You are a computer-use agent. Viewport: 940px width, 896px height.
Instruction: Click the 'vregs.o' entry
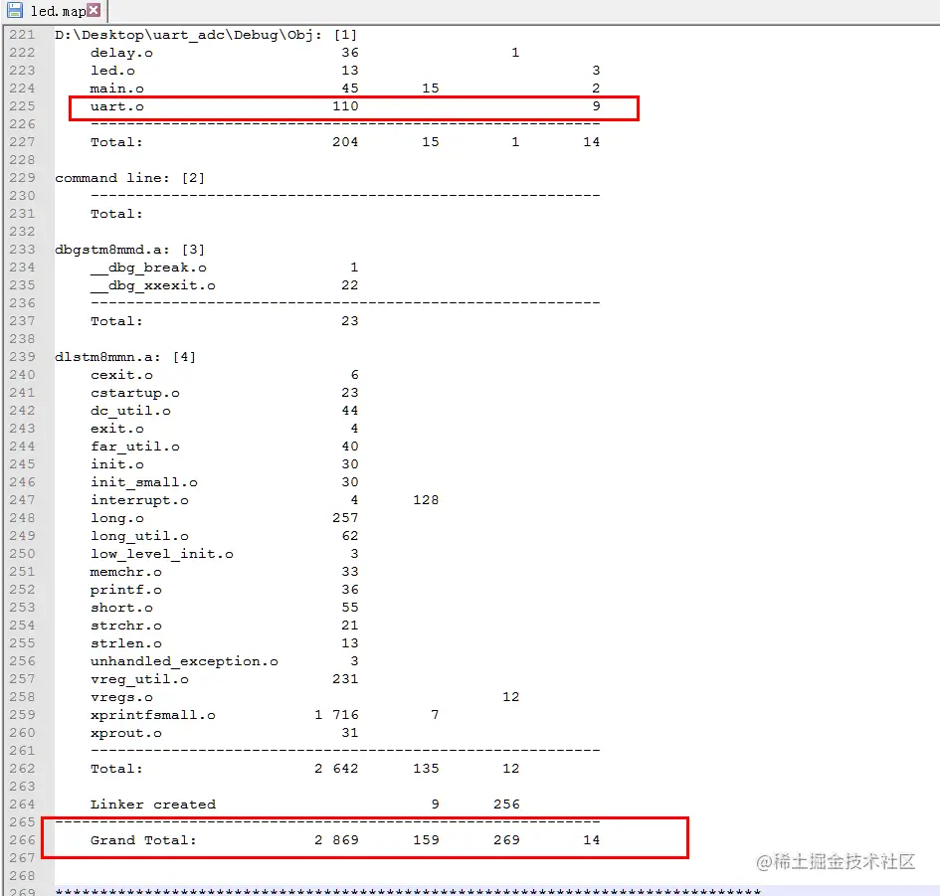[121, 698]
